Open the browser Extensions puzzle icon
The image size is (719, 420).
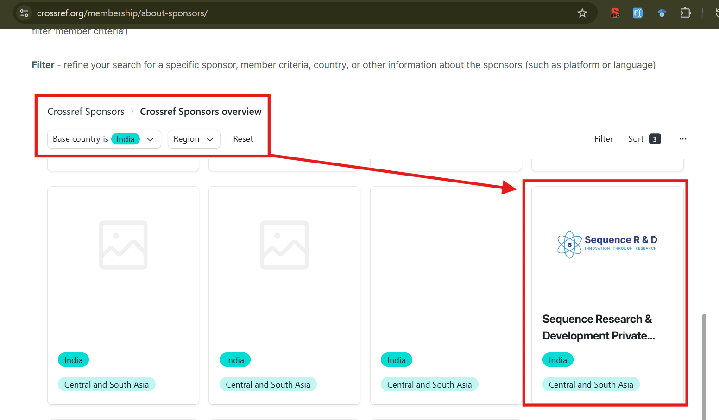pos(685,13)
